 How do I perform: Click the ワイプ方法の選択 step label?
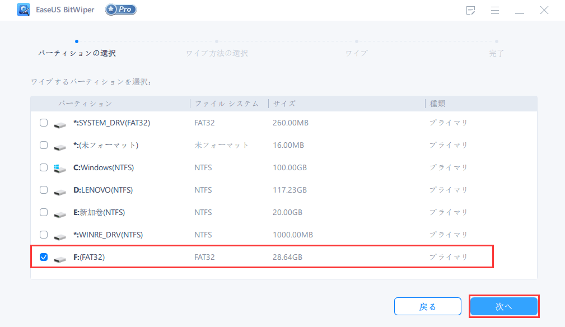pyautogui.click(x=217, y=53)
